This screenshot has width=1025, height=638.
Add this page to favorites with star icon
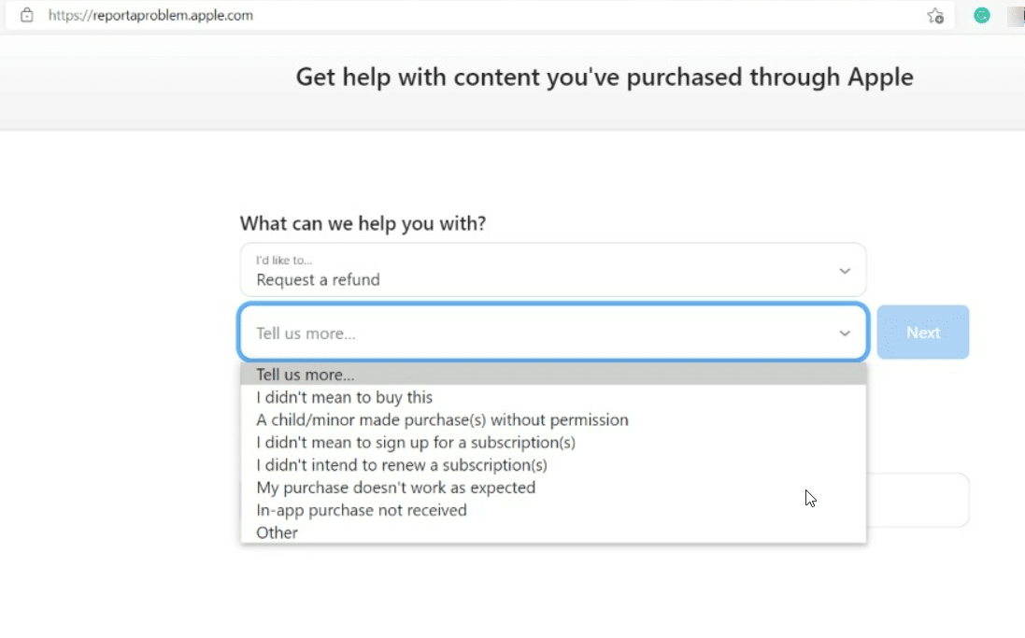(934, 16)
